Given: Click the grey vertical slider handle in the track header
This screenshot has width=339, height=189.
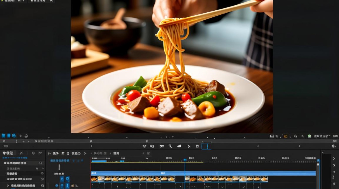Looking at the screenshot, I should pyautogui.click(x=59, y=167).
